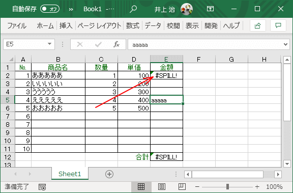The image size is (293, 193).
Task: Switch to Page Layout view icon
Action: click(161, 187)
